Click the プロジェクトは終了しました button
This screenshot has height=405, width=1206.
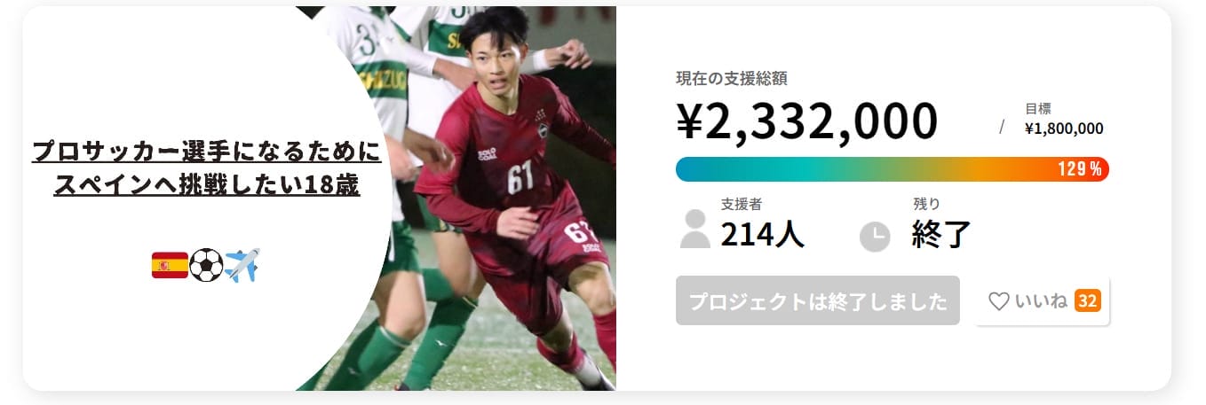(817, 301)
